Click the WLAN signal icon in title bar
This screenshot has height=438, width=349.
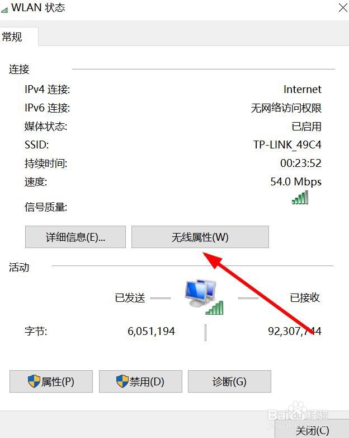click(4, 10)
